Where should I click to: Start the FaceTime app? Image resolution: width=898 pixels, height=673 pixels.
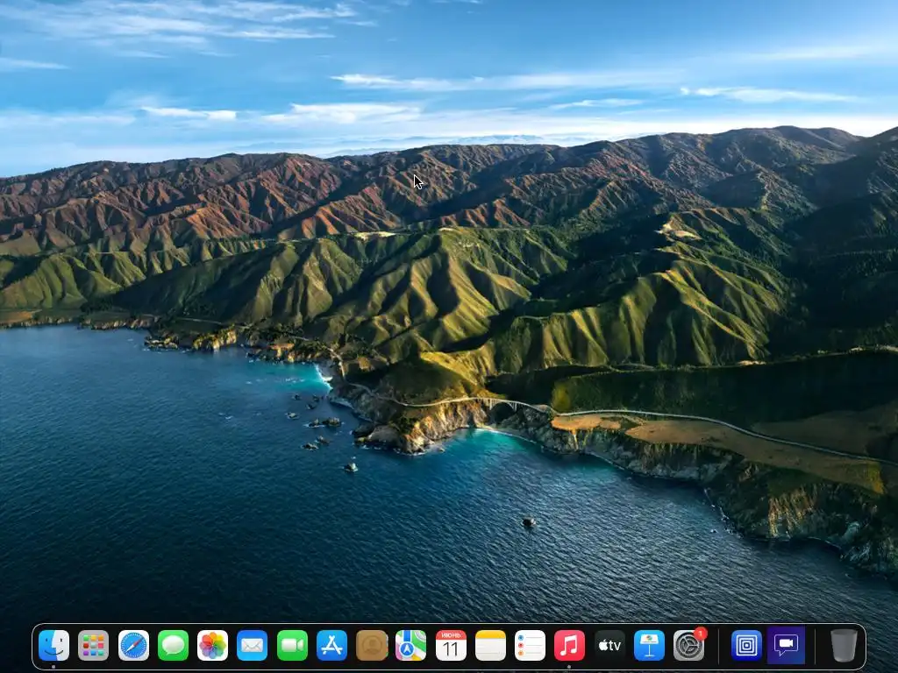292,646
